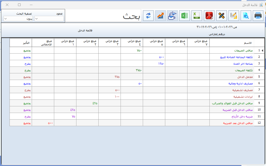Viewport: 266px width, 166px height.
Task: Refresh the income statement data
Action: (148, 16)
